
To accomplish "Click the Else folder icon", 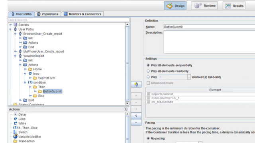I will (35, 96).
